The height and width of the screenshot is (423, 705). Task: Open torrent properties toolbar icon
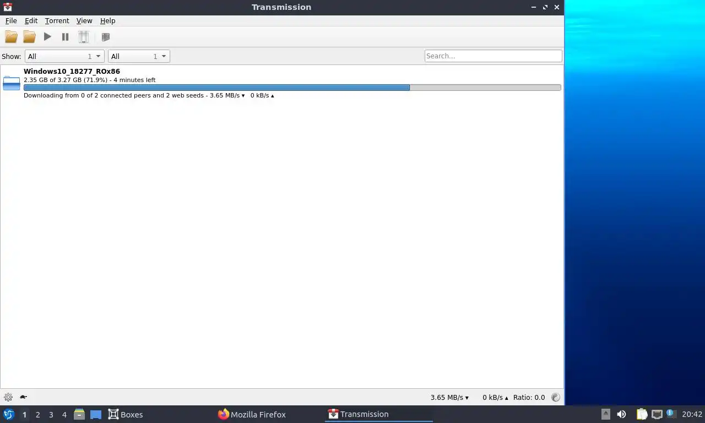pyautogui.click(x=106, y=37)
